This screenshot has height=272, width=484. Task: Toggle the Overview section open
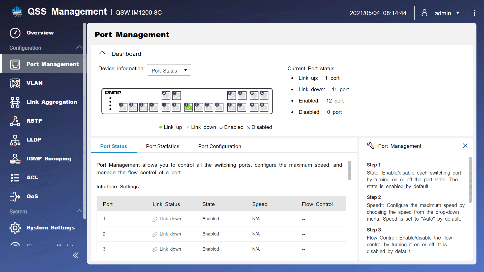40,32
